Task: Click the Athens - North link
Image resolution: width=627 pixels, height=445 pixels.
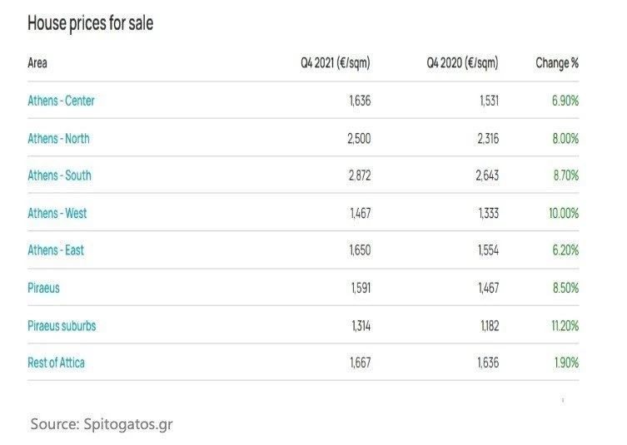Action: 58,138
